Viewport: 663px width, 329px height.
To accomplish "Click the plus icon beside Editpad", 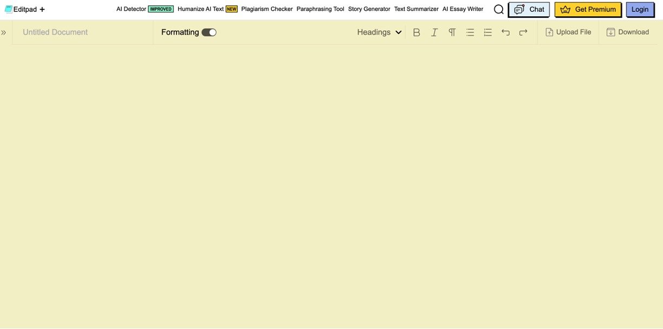I will pos(42,9).
